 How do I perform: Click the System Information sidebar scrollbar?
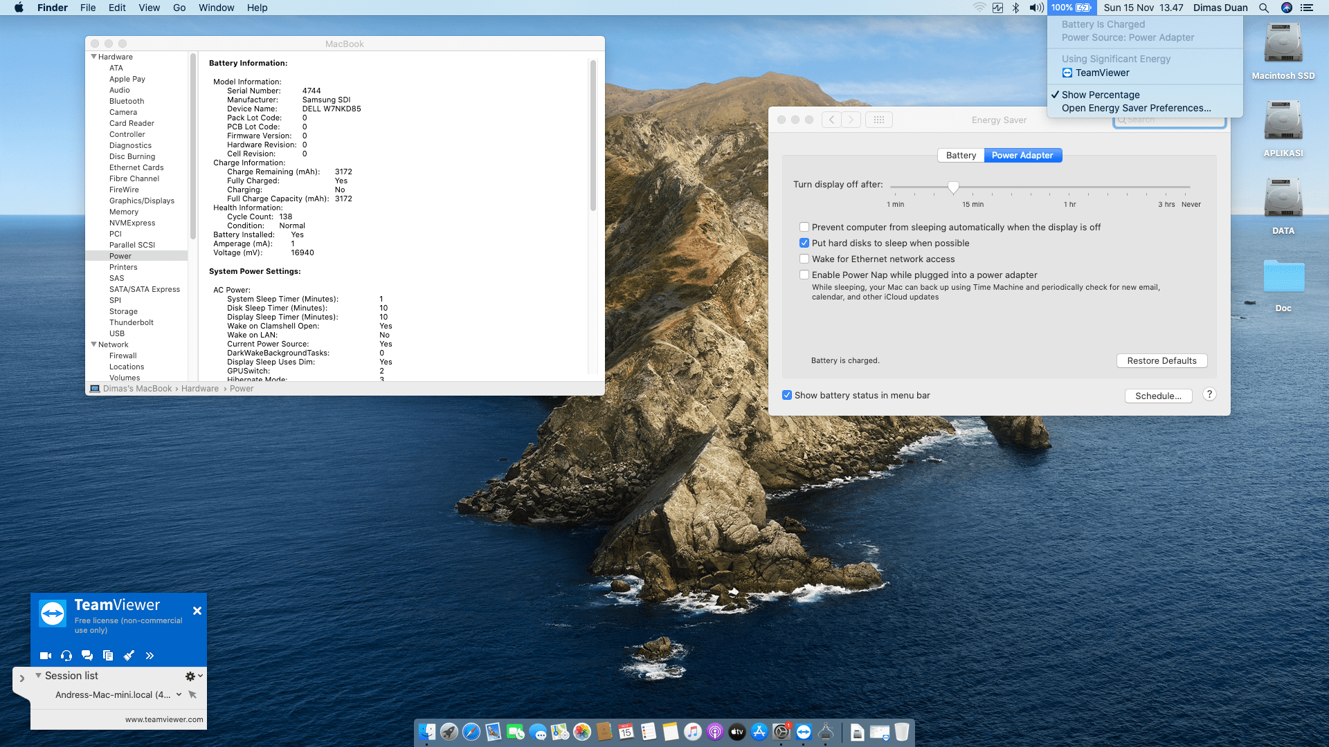click(x=193, y=145)
